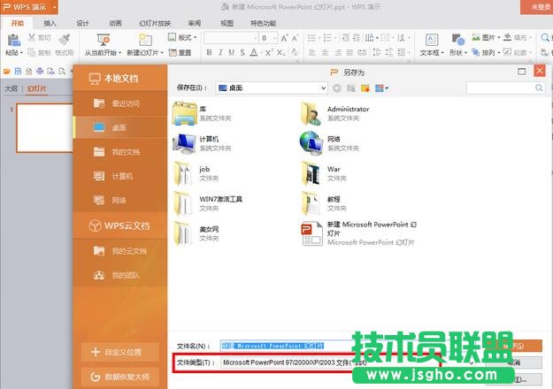553x389 pixels.
Task: Switch to Outline panel tab
Action: (11, 88)
